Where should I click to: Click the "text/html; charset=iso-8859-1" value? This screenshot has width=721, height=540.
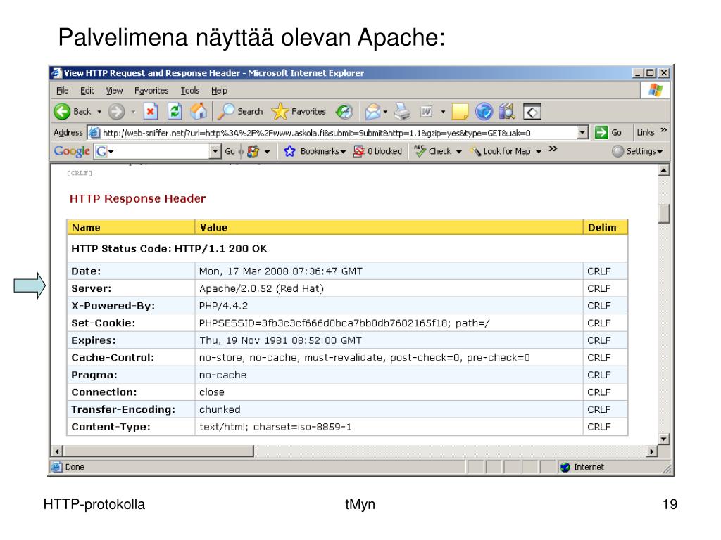pos(275,427)
